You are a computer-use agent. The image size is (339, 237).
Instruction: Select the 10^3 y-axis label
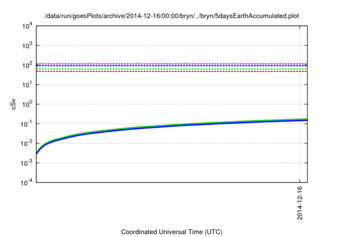(x=28, y=45)
